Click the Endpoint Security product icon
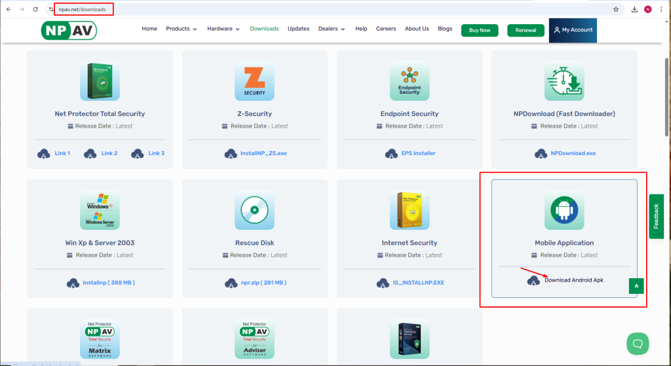Image resolution: width=671 pixels, height=366 pixels. tap(409, 81)
